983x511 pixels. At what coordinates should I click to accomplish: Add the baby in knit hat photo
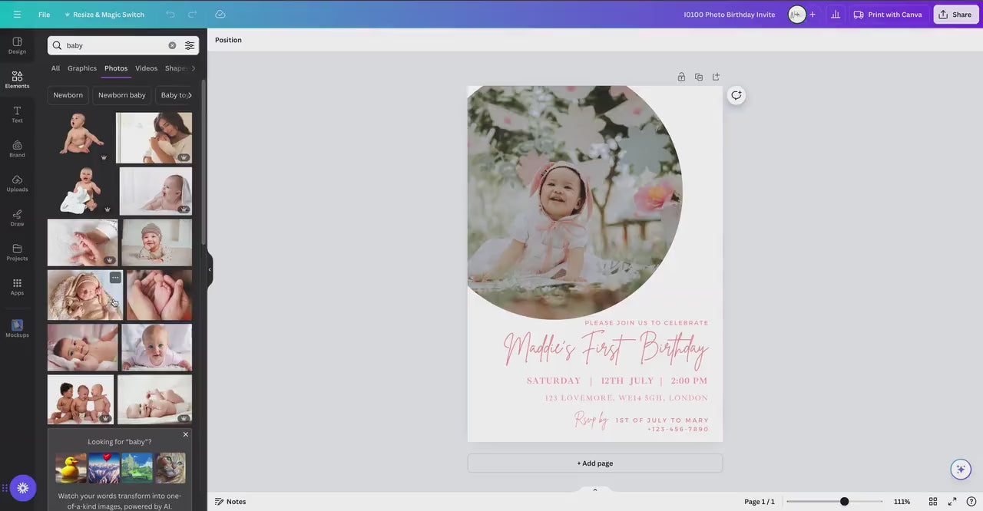point(157,242)
